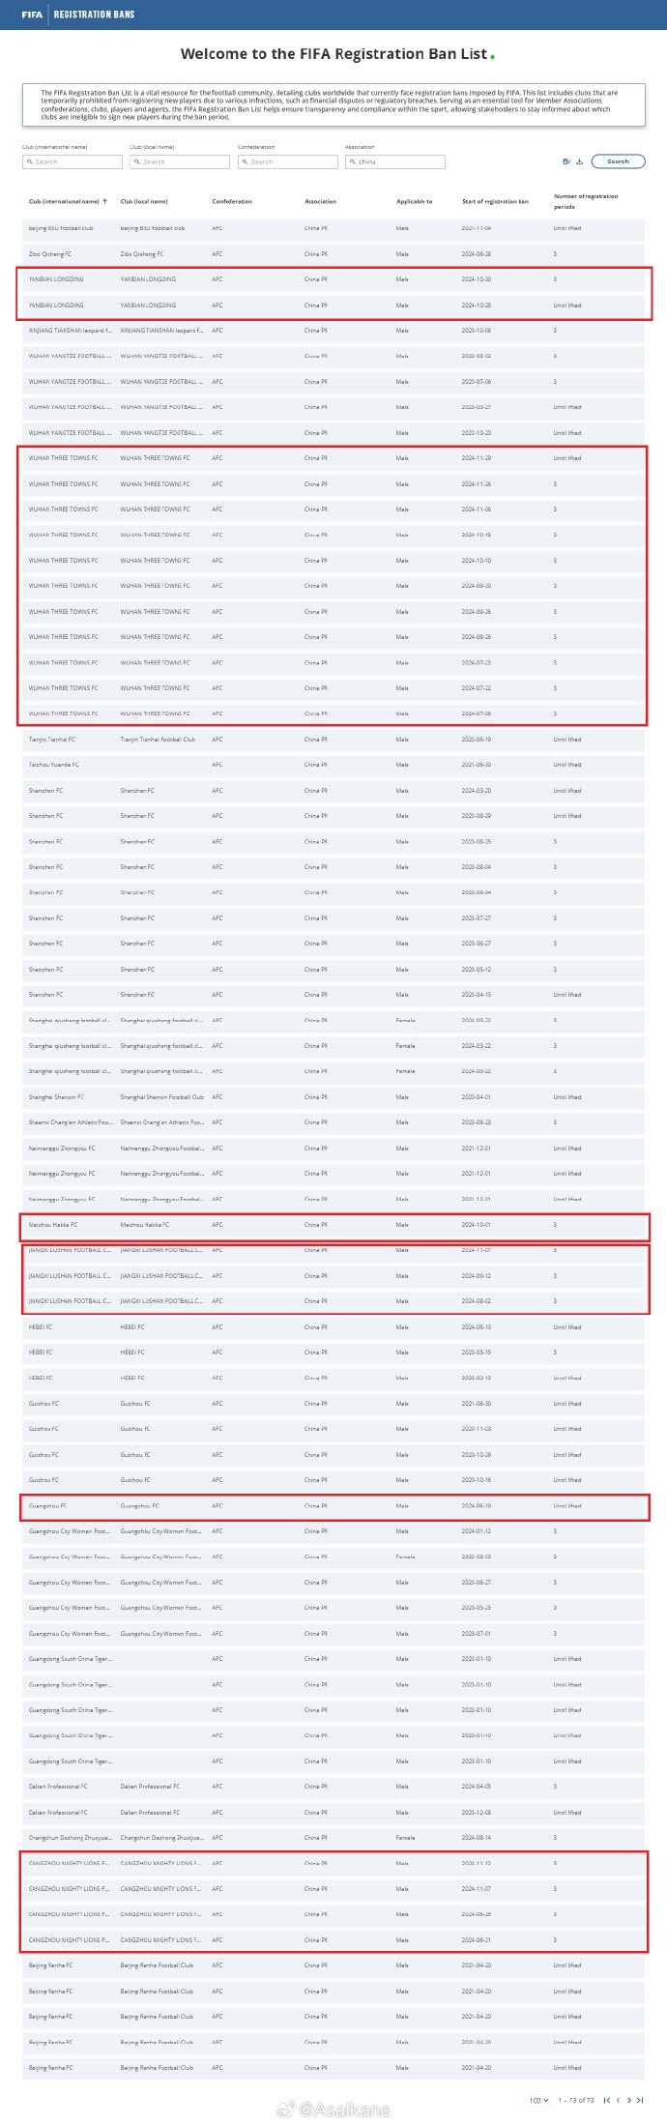This screenshot has height=2124, width=667.
Task: Click the download list icon
Action: pos(579,161)
